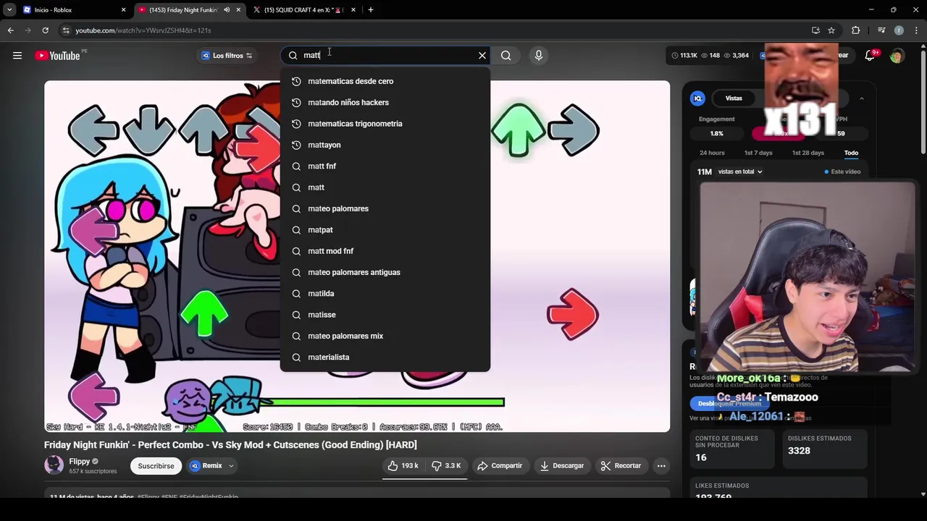Open Los filtros extension dropdown
Viewport: 927px width, 521px height.
pyautogui.click(x=227, y=56)
